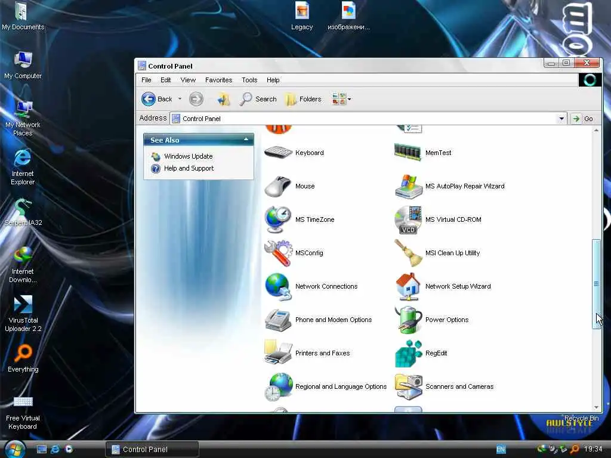Open the Help menu
Image resolution: width=611 pixels, height=458 pixels.
tap(273, 80)
